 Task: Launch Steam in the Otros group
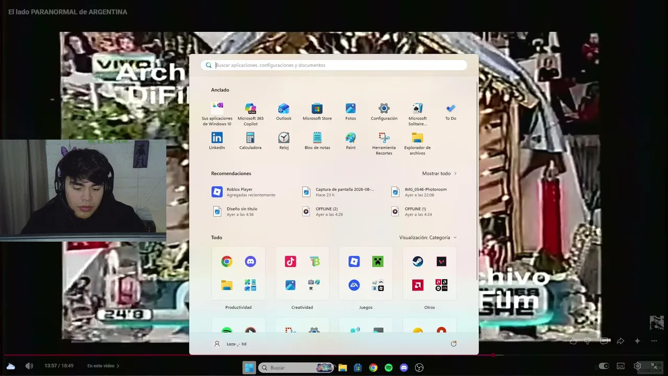click(x=417, y=262)
